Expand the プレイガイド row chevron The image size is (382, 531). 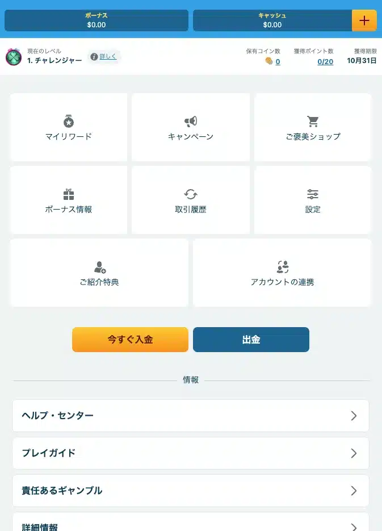[x=354, y=453]
